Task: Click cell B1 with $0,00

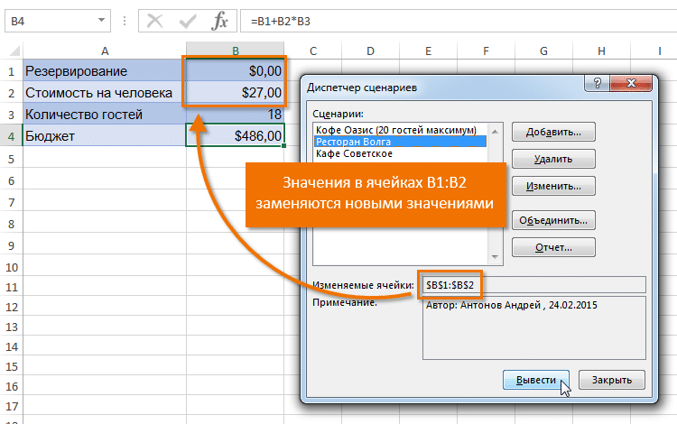Action: [236, 70]
